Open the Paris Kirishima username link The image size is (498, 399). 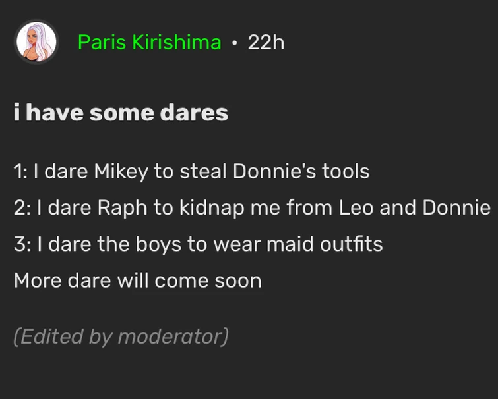(149, 42)
